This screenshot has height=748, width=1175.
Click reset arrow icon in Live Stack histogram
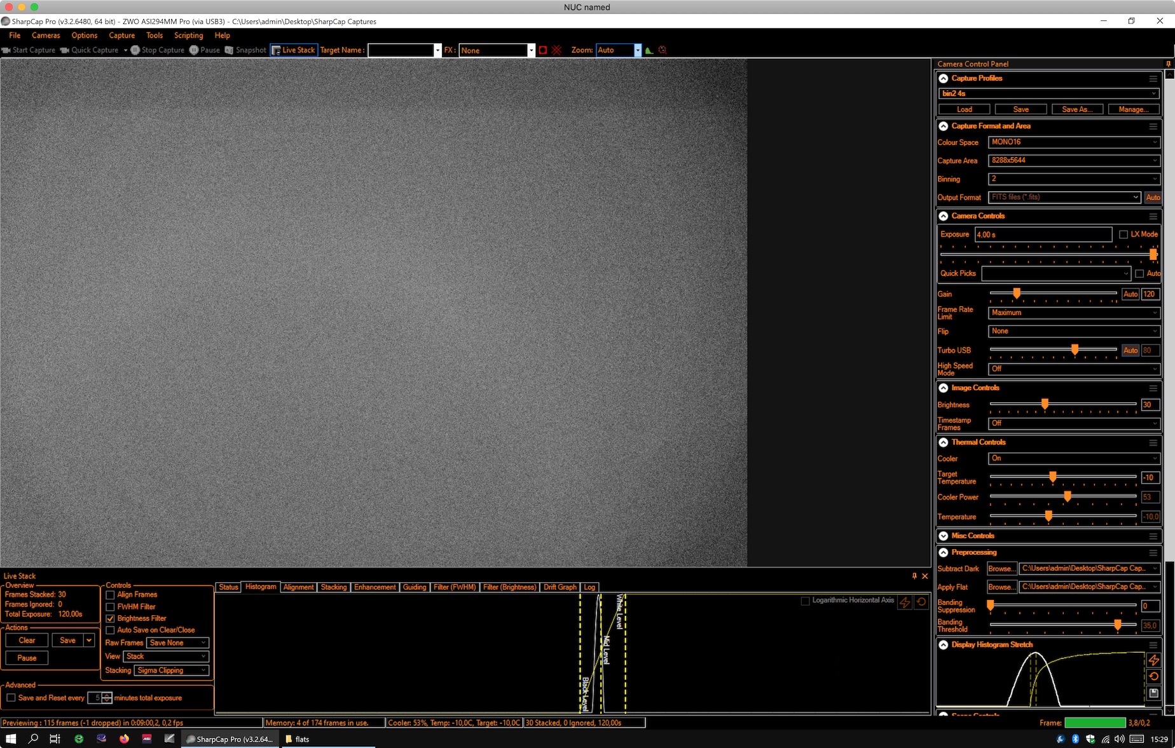(x=921, y=602)
